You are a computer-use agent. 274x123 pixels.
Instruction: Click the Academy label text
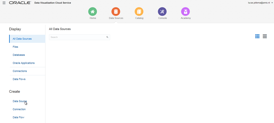(x=186, y=18)
